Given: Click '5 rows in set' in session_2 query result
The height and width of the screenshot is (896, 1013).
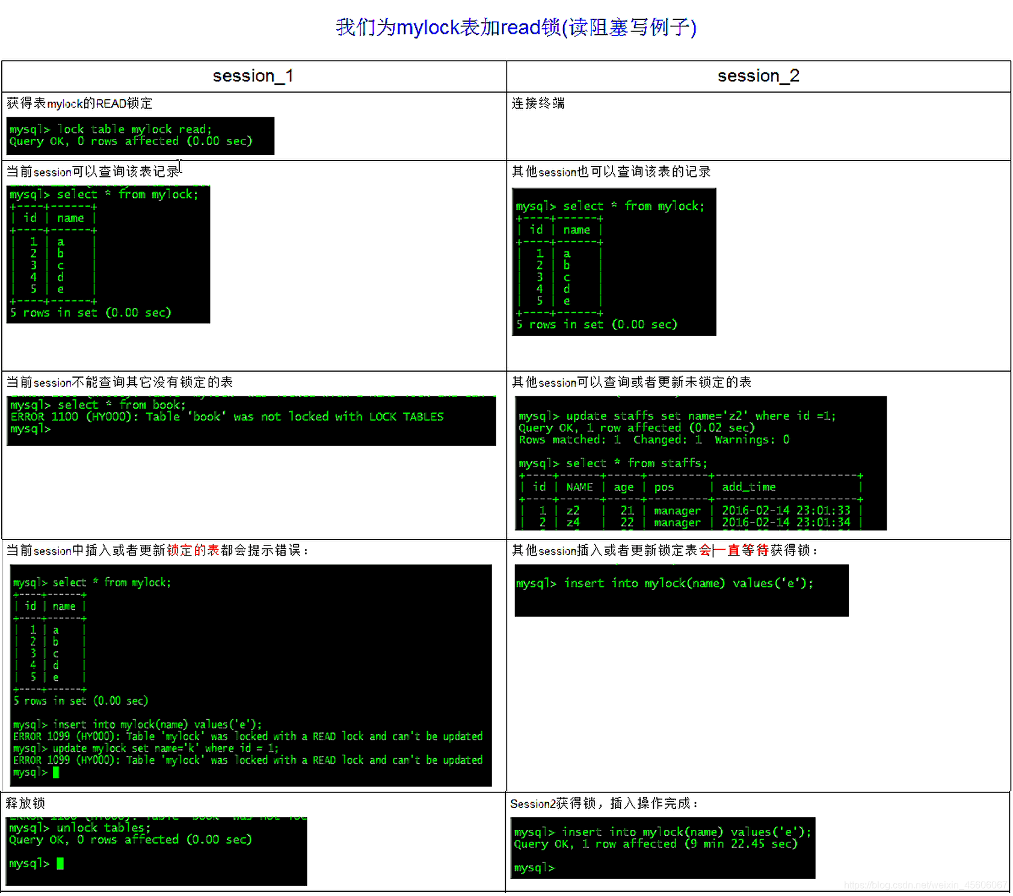Looking at the screenshot, I should pos(597,325).
